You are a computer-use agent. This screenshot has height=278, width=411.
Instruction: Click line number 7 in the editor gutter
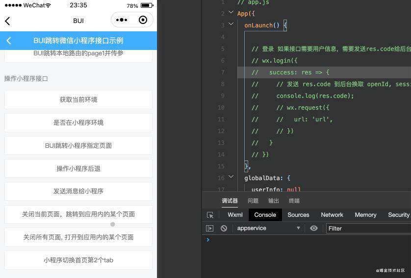[x=223, y=72]
